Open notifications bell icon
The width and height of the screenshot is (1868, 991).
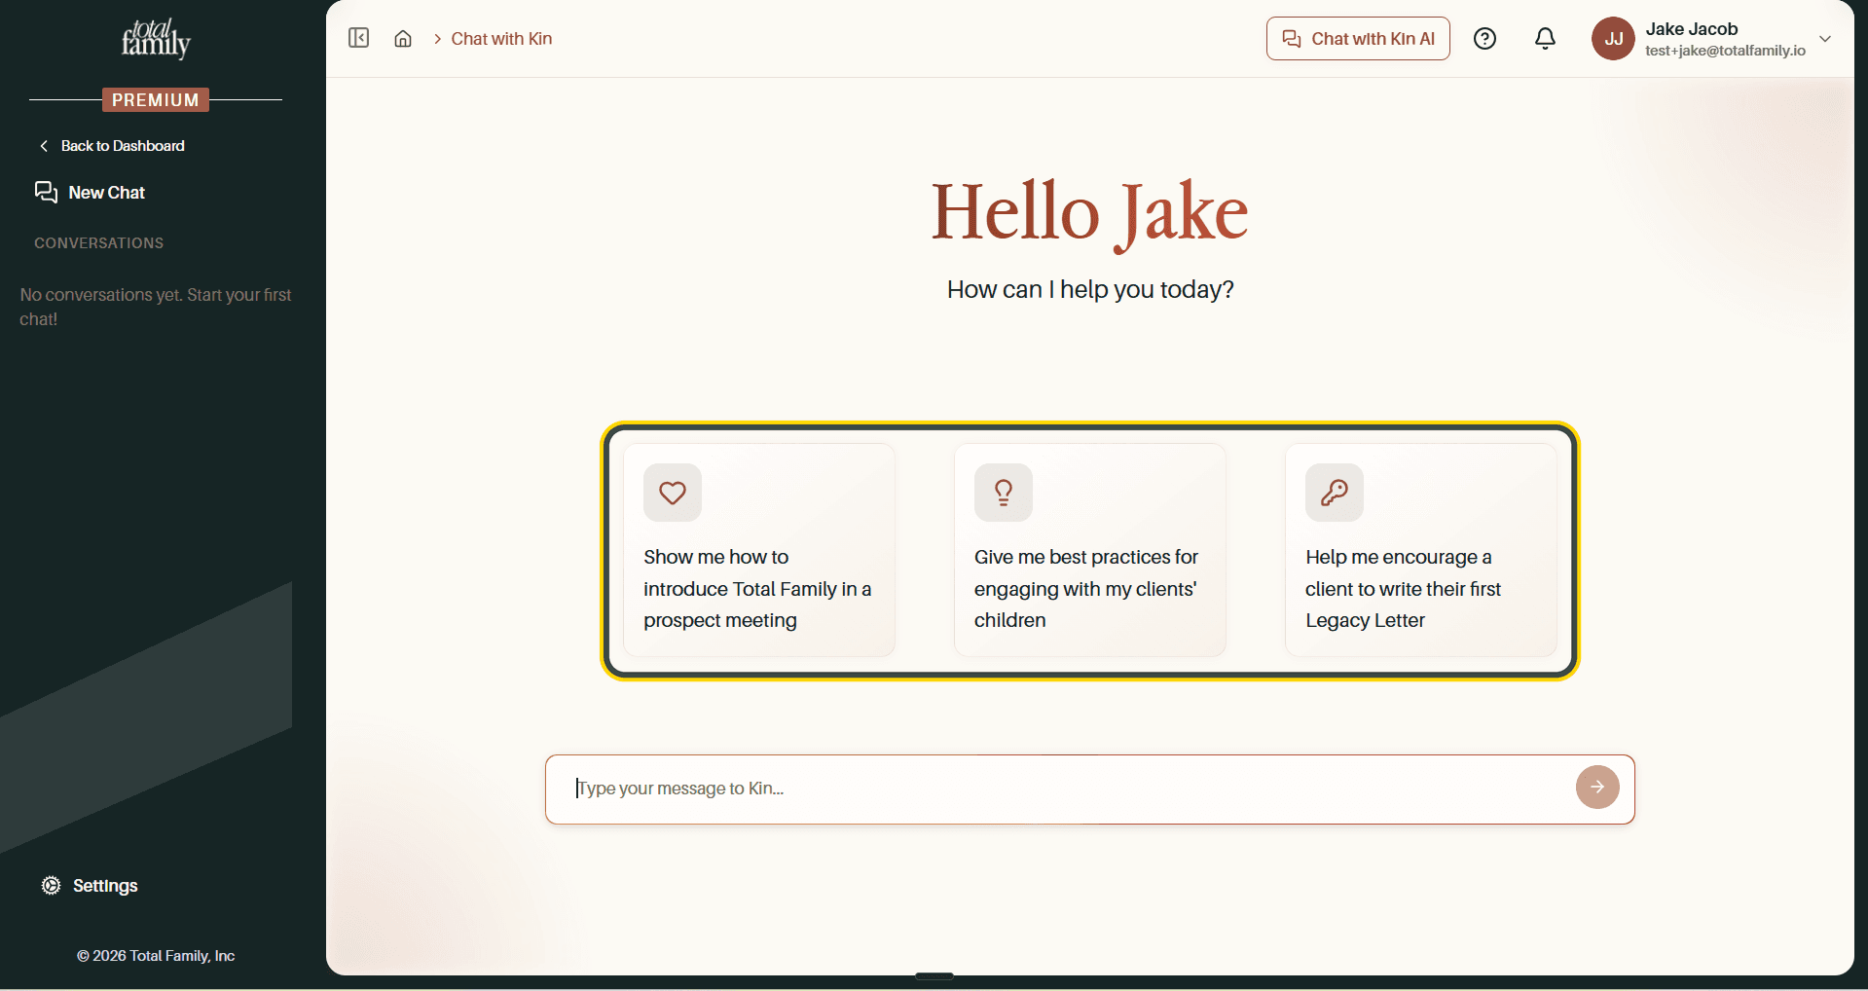point(1545,39)
